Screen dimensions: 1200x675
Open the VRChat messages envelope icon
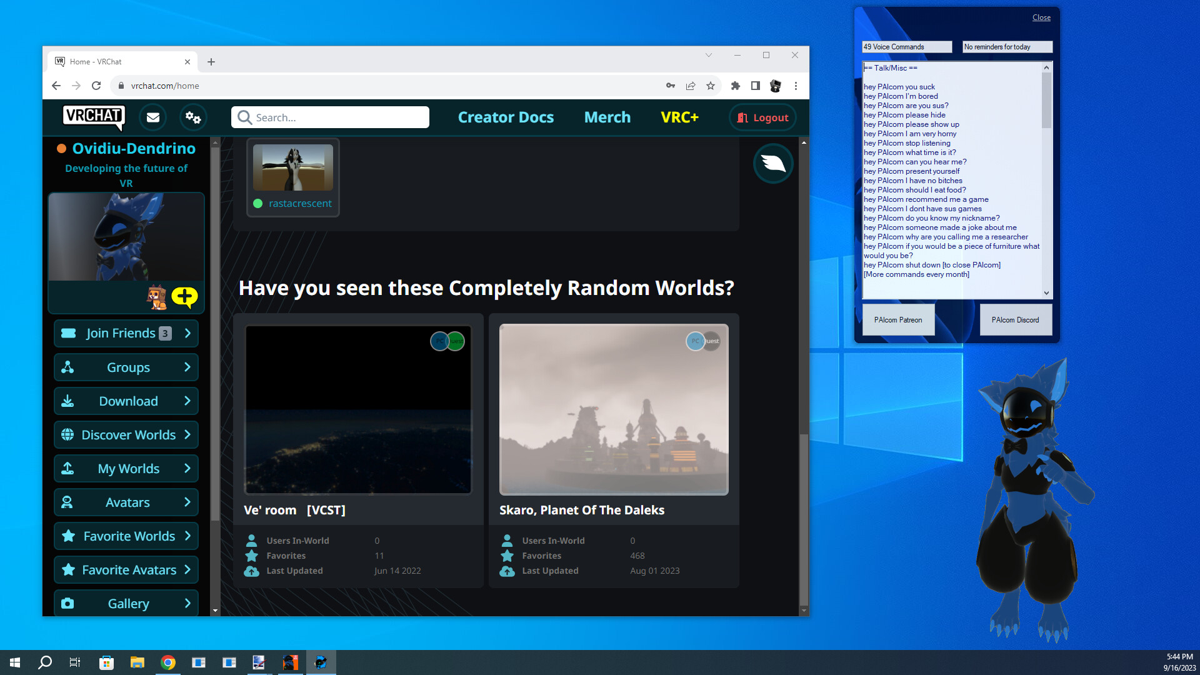[152, 117]
